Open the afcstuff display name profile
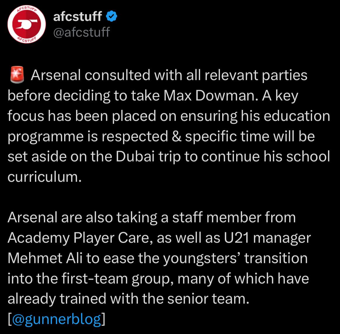340x334 pixels. click(77, 17)
